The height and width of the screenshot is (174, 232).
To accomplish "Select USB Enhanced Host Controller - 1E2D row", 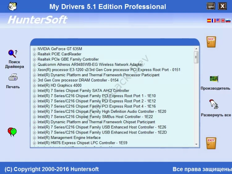I will pyautogui.click(x=102, y=132).
